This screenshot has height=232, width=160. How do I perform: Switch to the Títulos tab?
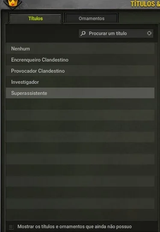35,18
